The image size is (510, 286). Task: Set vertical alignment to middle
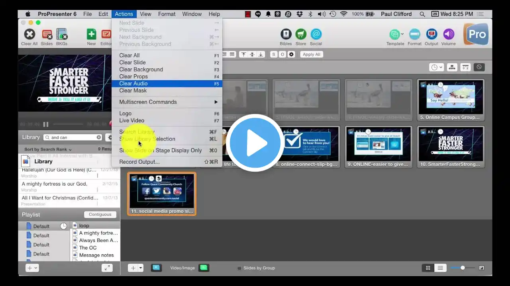[252, 54]
